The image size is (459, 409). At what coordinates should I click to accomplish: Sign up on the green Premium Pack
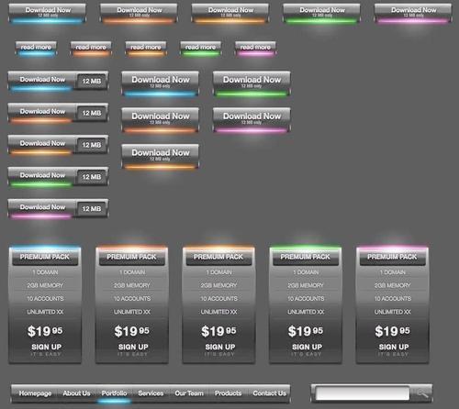(x=307, y=347)
